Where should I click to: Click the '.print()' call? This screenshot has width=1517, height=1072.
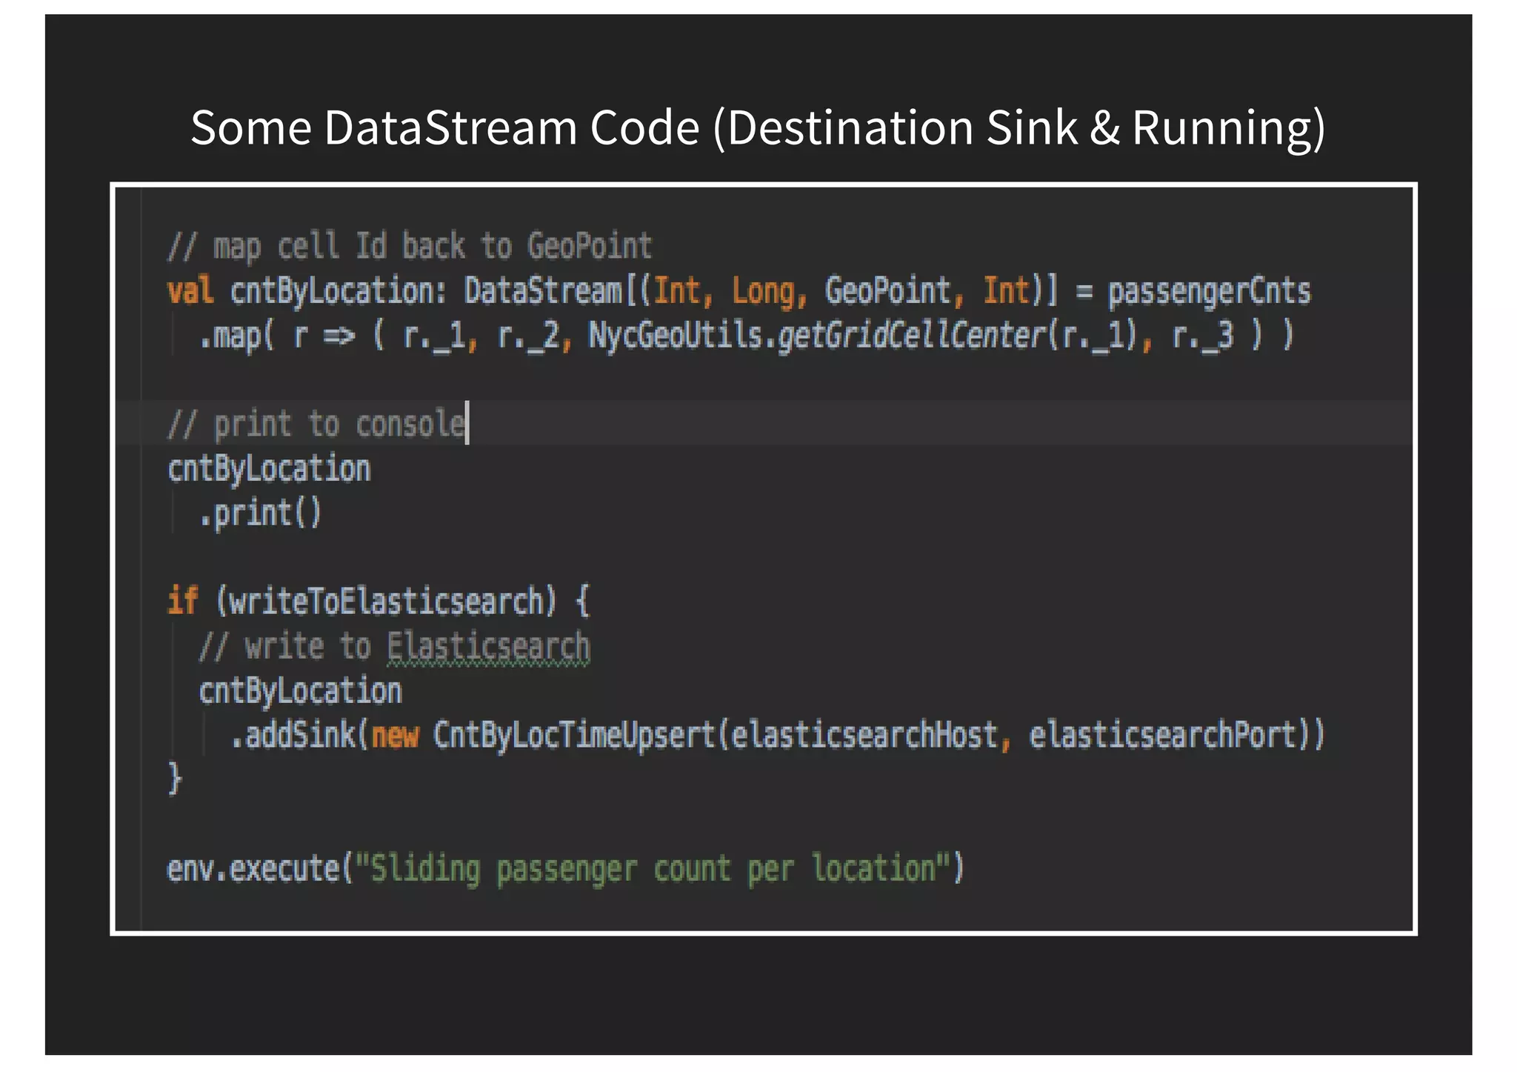[260, 514]
